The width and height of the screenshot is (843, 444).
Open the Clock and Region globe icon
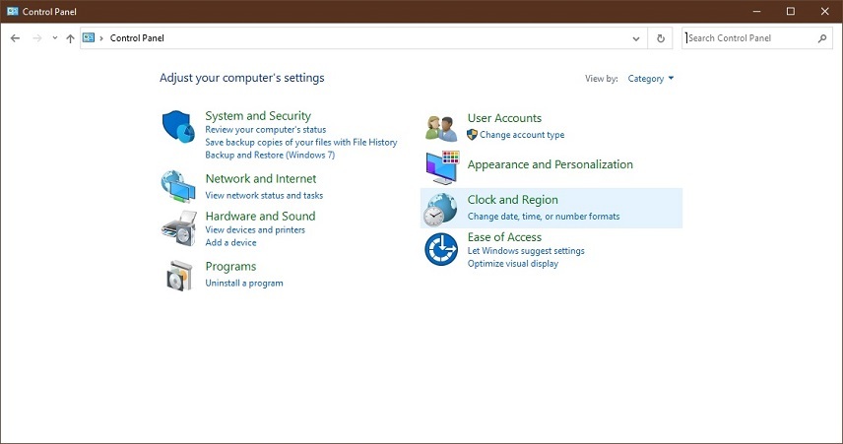[440, 209]
